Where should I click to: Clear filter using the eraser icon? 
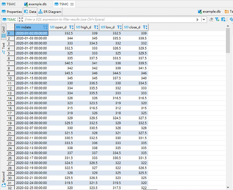click(211, 19)
